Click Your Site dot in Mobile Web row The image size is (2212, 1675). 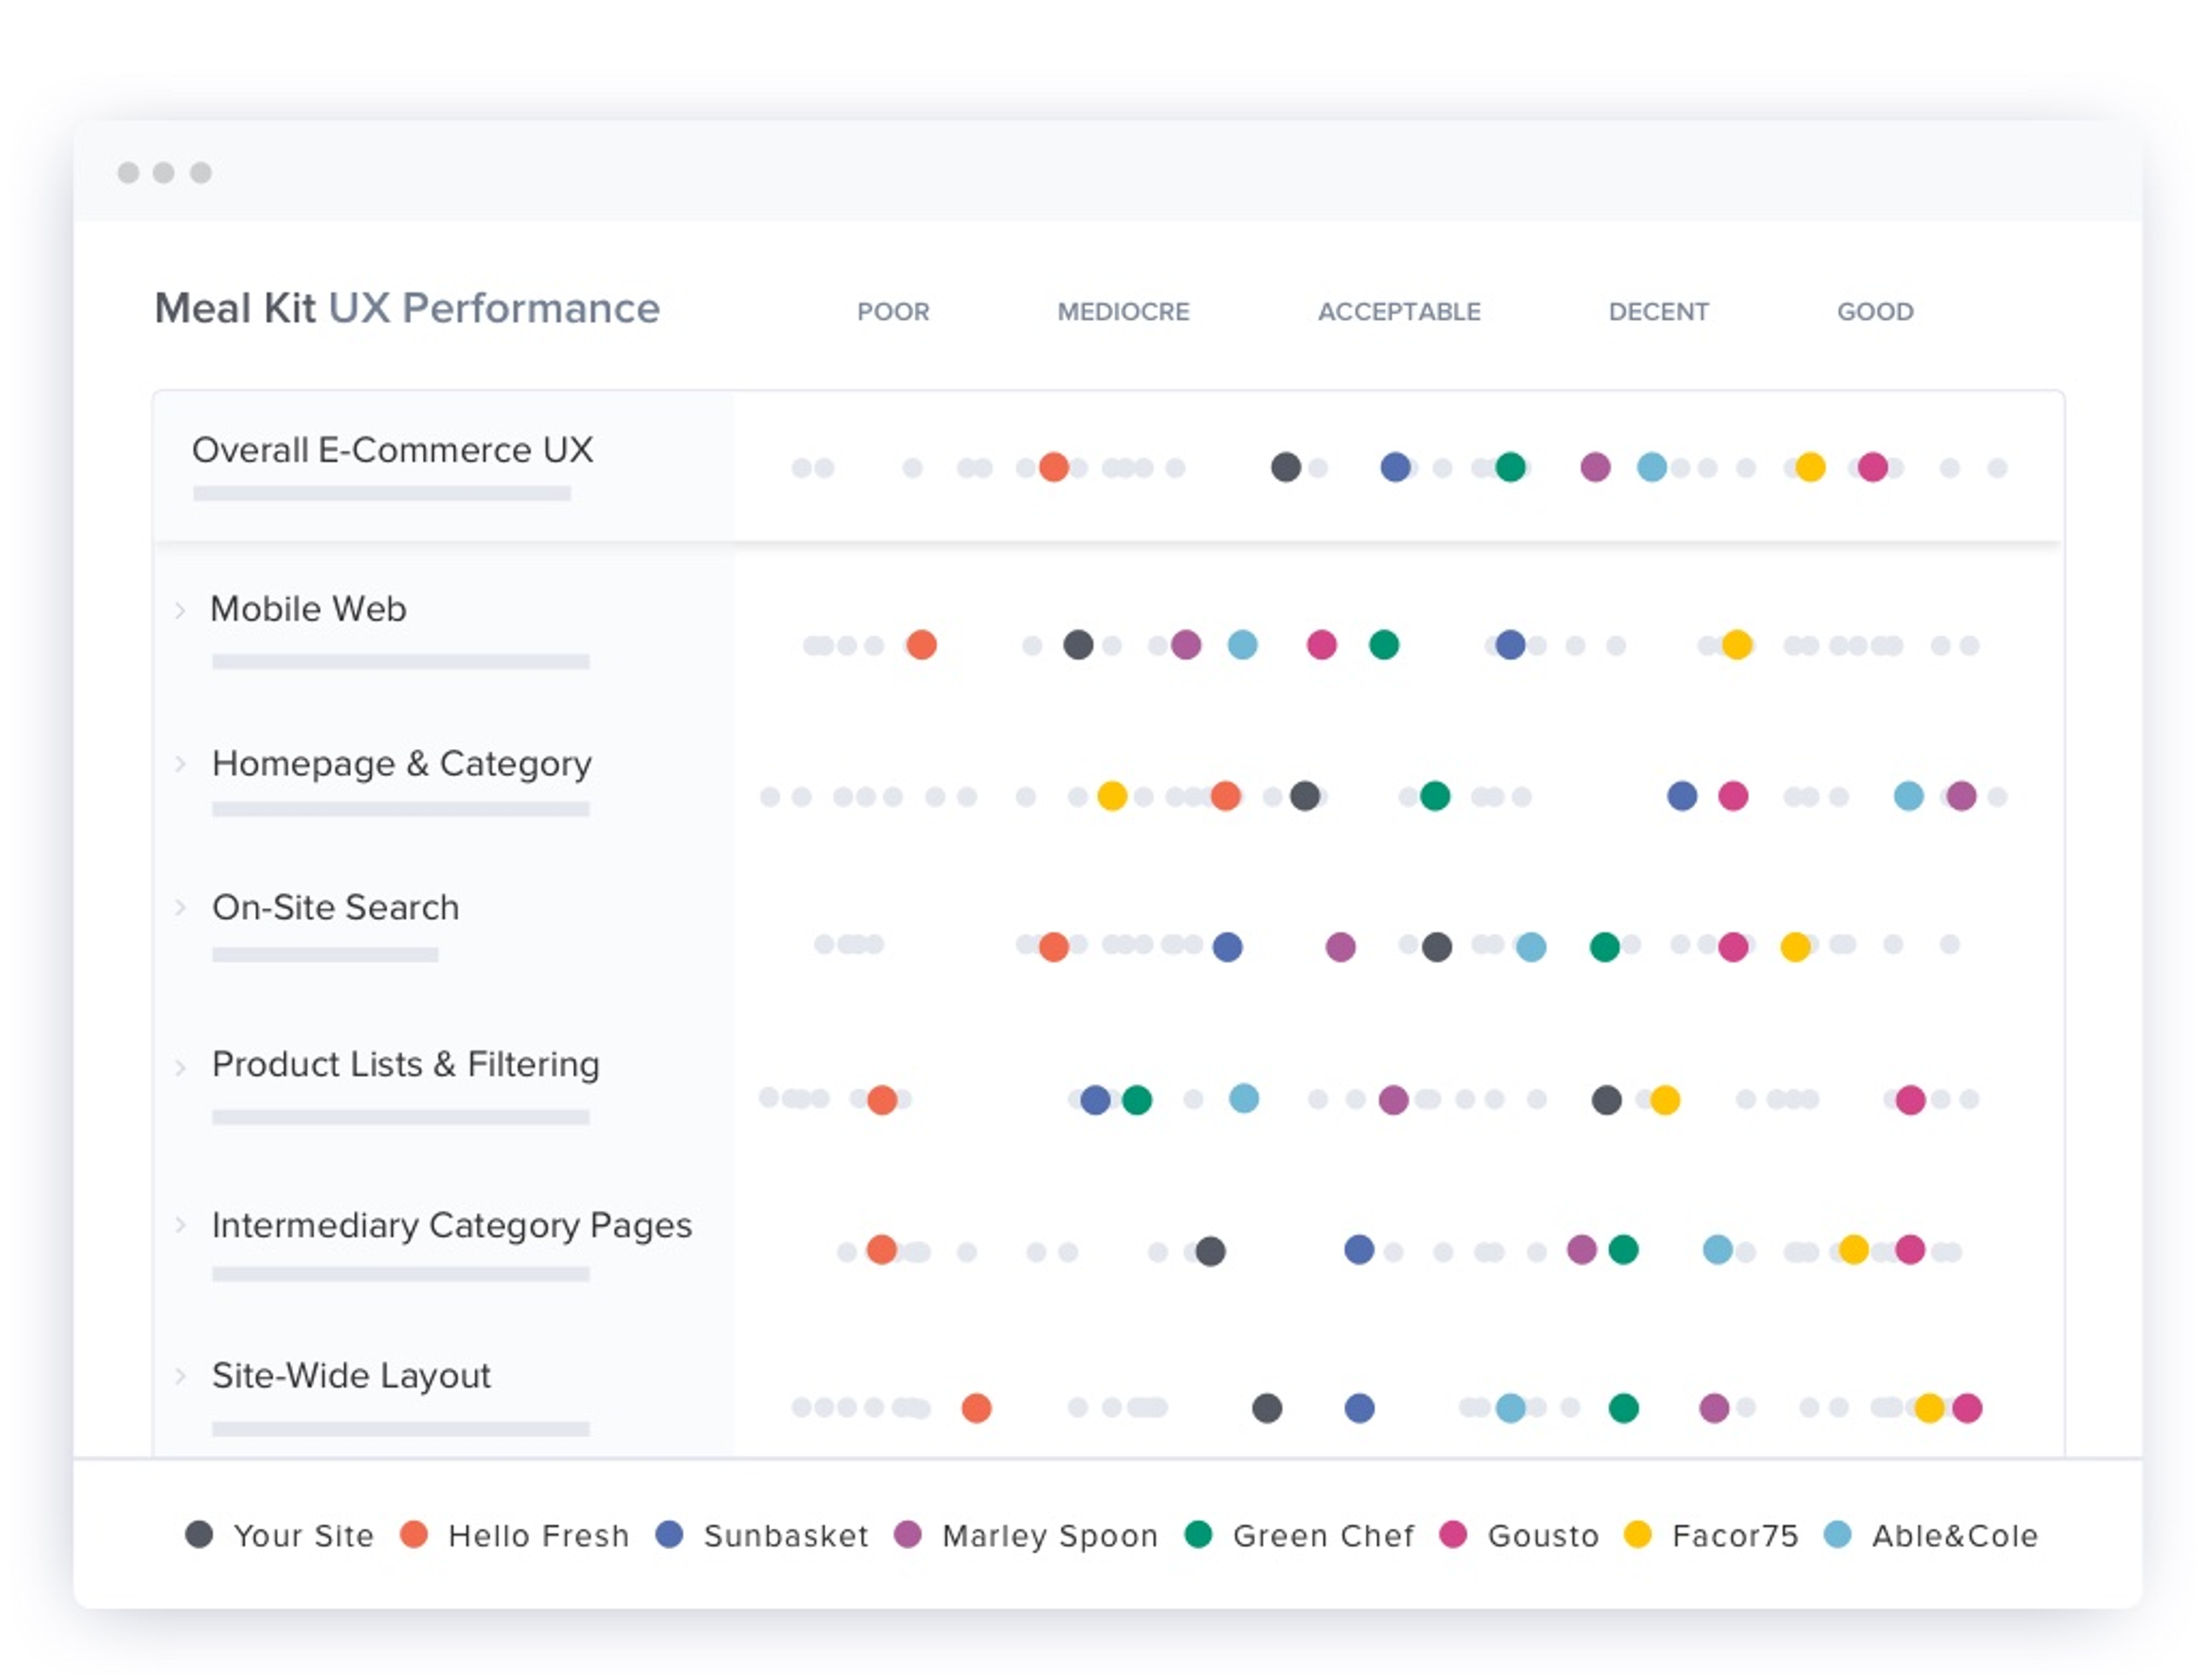pos(1077,645)
